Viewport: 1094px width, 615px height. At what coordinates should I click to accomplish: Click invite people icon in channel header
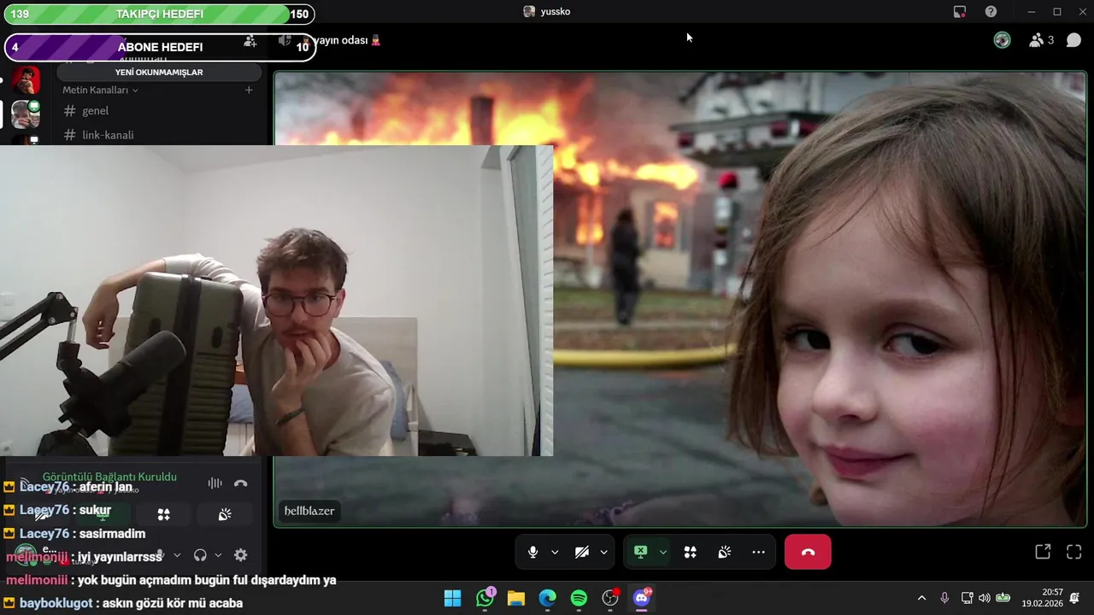pos(250,41)
